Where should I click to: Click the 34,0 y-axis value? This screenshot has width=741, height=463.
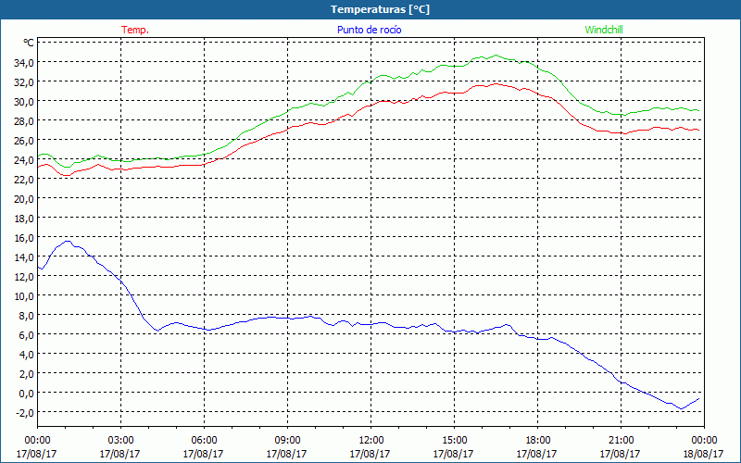click(x=24, y=62)
